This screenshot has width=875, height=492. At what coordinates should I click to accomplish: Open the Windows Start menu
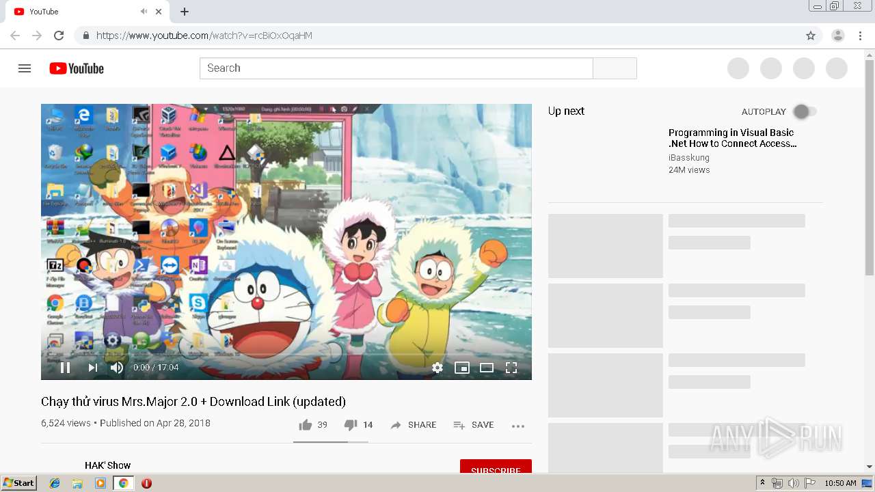click(19, 483)
